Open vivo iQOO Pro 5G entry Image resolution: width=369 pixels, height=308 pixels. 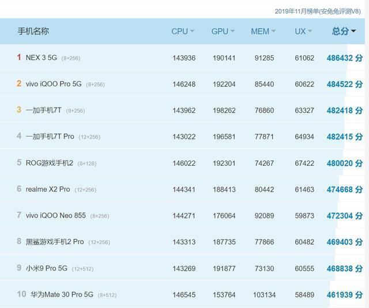tap(54, 84)
